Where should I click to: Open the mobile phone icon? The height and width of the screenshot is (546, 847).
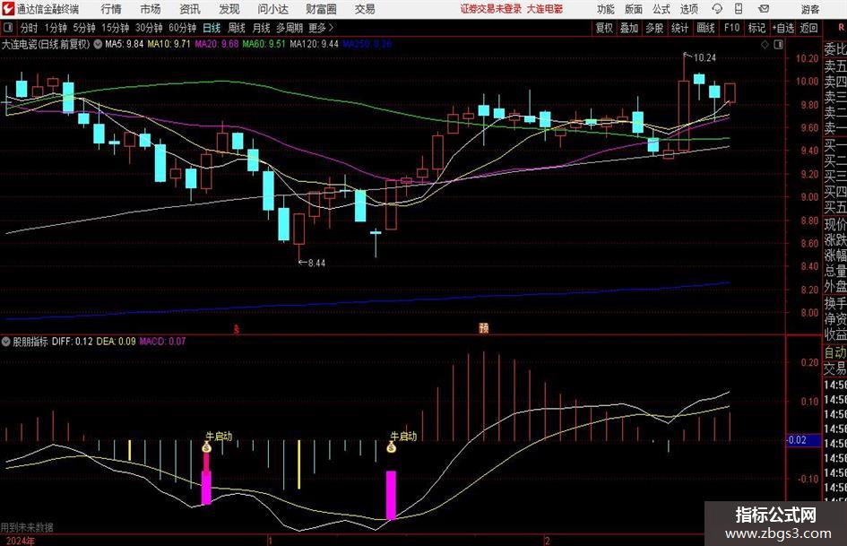point(739,9)
